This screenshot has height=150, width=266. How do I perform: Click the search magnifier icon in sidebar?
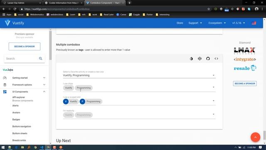[x=41, y=58]
